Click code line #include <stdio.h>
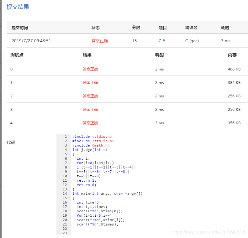The height and width of the screenshot is (238, 248). pyautogui.click(x=92, y=137)
